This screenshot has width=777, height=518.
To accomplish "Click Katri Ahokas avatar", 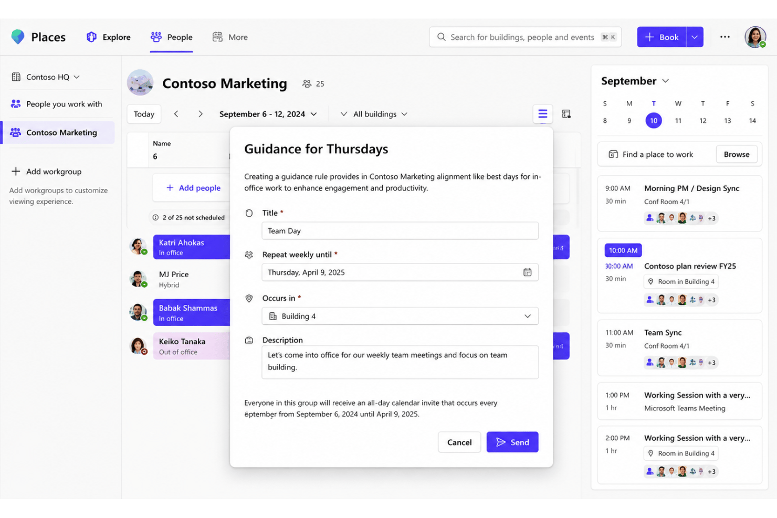I will (x=138, y=246).
